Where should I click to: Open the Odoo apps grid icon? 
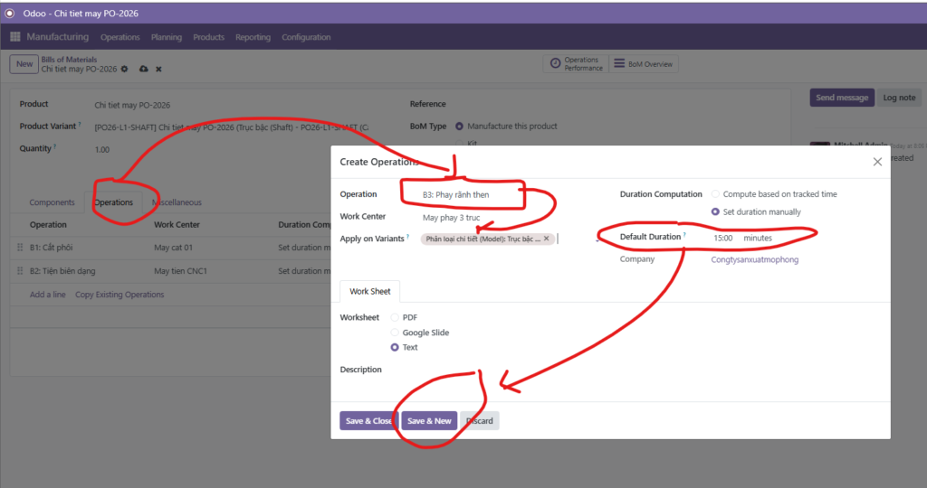tap(15, 37)
